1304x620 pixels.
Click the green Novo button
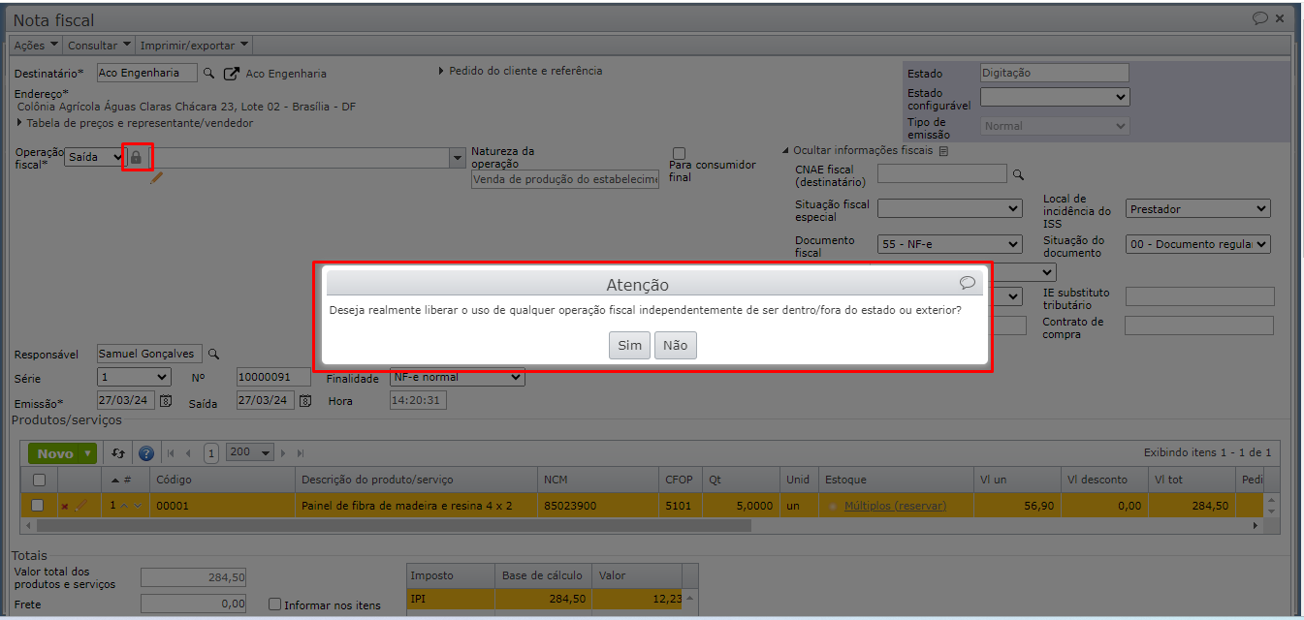(x=55, y=453)
